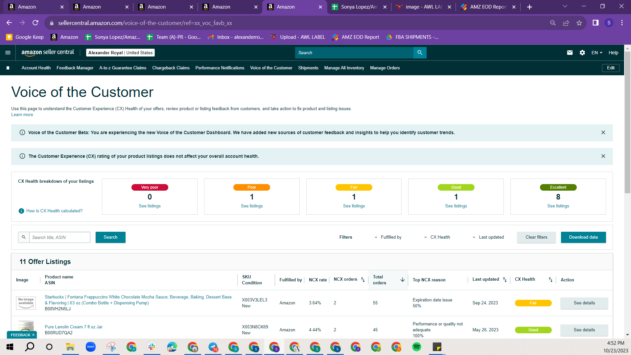Open the Chrome three-dot menu
631x355 pixels.
point(622,23)
